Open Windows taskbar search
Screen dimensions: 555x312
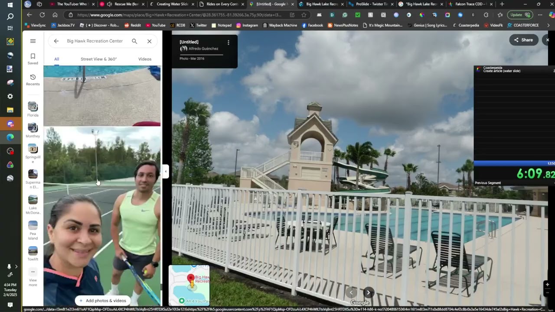[x=10, y=16]
